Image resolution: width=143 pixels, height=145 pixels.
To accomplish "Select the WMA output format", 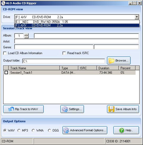I will (x=33, y=130).
